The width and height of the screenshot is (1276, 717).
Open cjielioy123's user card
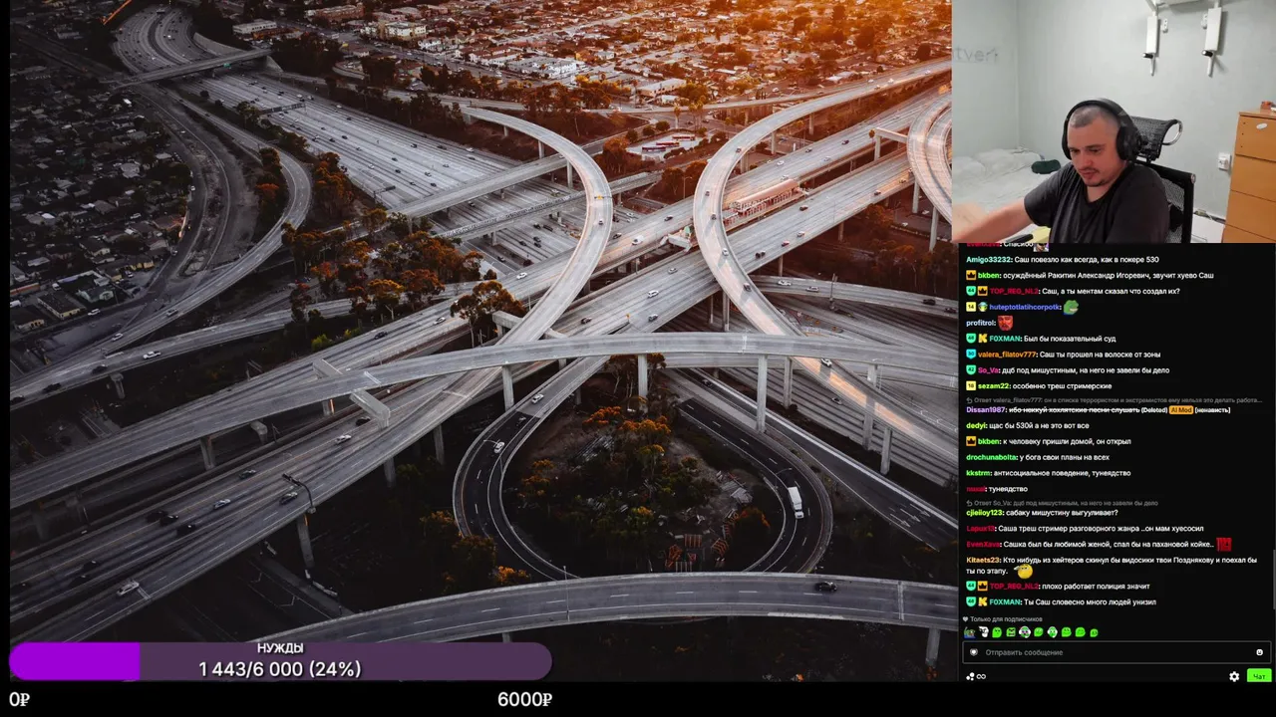[985, 512]
